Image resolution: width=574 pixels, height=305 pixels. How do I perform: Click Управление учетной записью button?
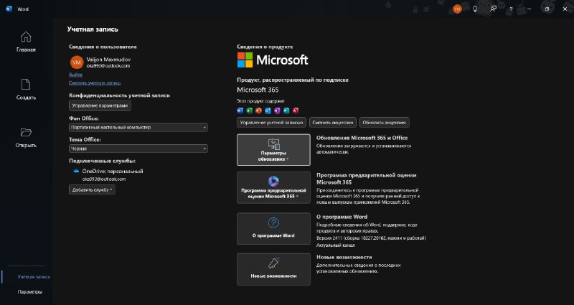point(272,123)
